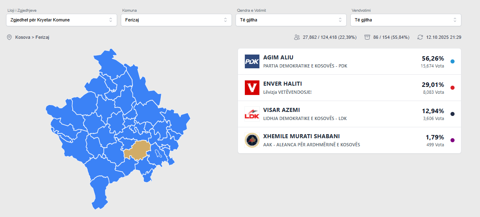480x217 pixels.
Task: Click the voters turnout people icon
Action: point(297,37)
